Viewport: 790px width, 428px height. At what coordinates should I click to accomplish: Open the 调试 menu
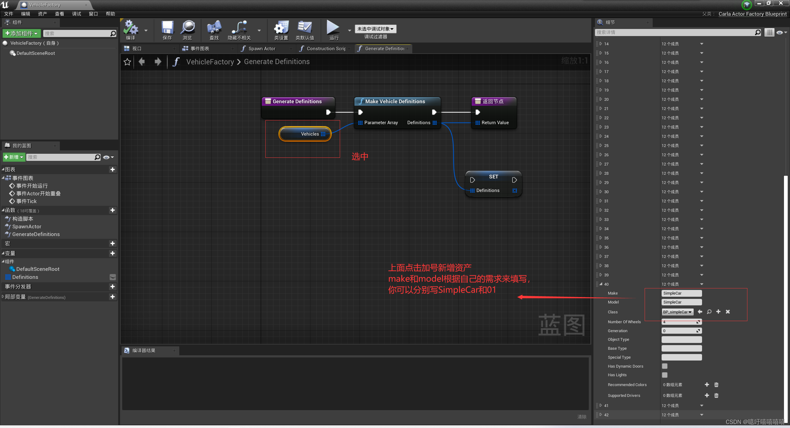pyautogui.click(x=77, y=14)
